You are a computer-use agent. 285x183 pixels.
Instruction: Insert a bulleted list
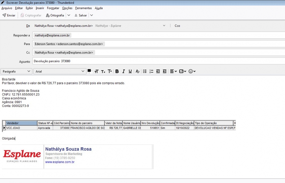[145, 71]
